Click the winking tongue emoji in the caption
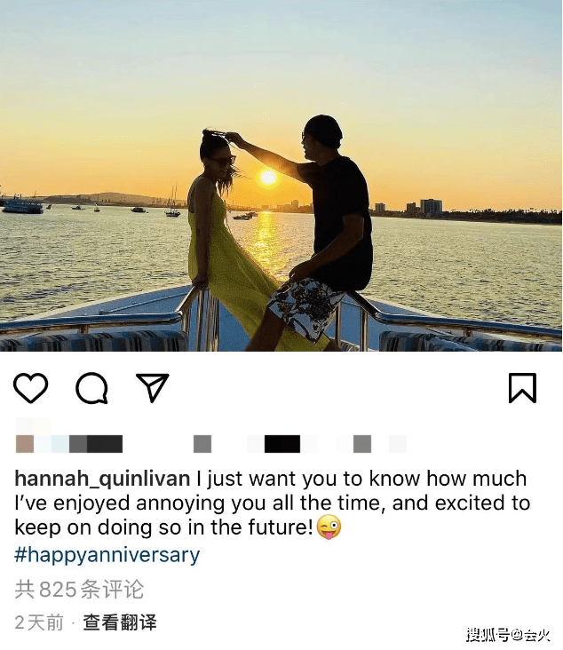The image size is (563, 650). pyautogui.click(x=329, y=527)
